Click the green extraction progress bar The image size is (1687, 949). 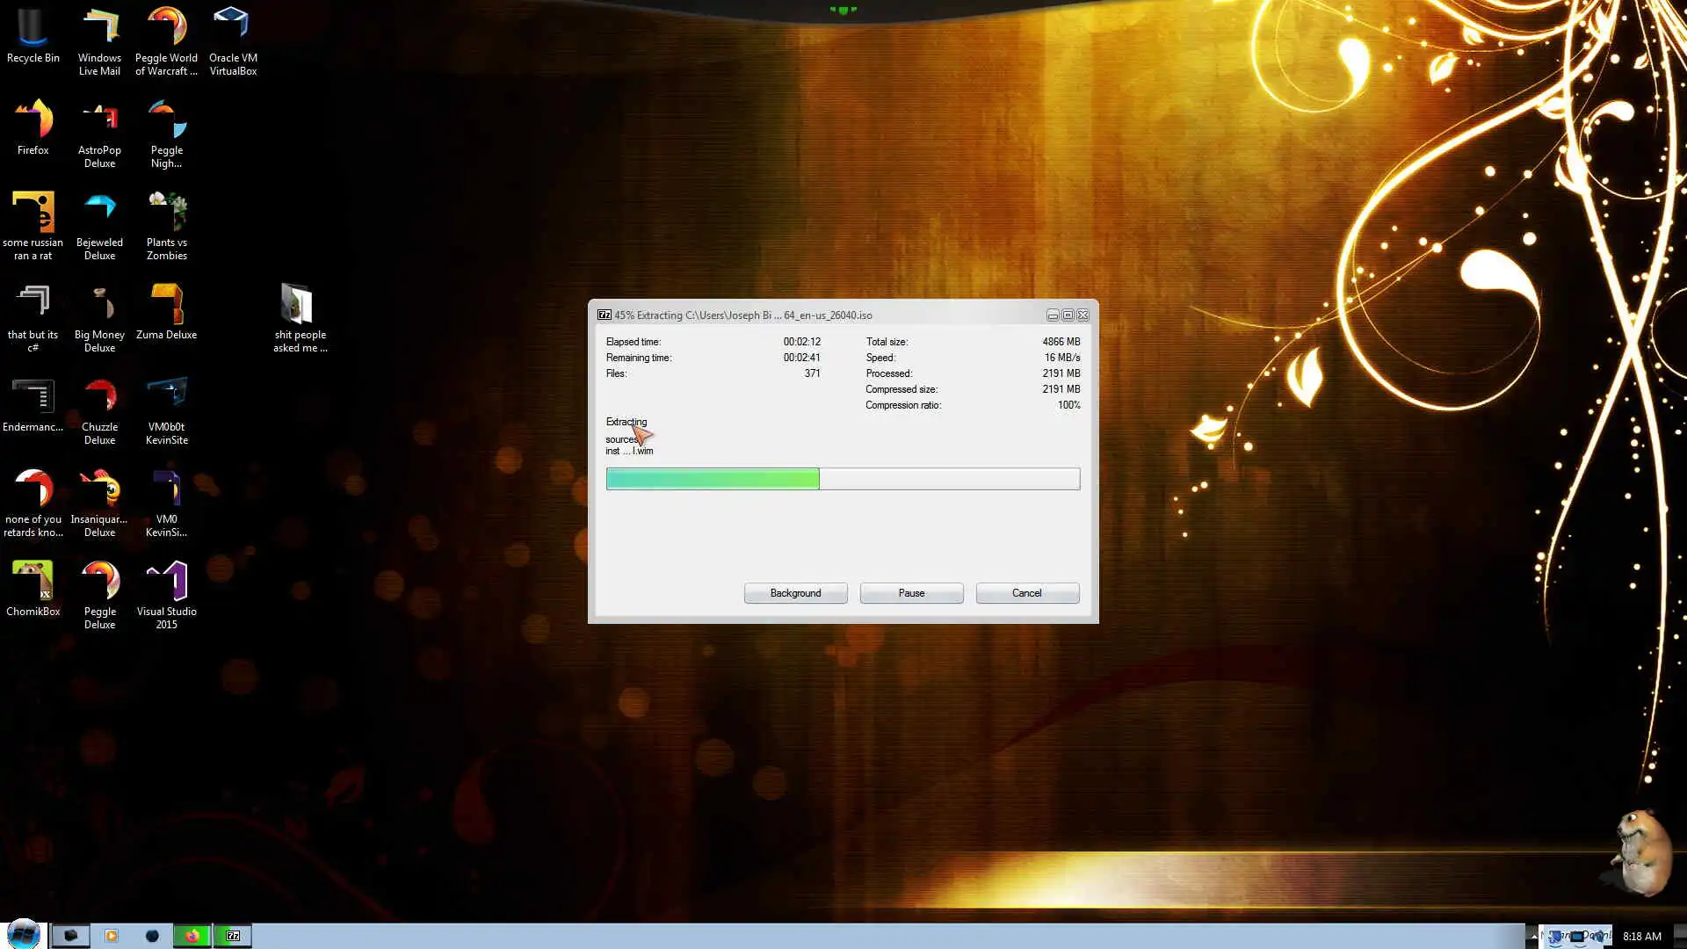point(713,479)
